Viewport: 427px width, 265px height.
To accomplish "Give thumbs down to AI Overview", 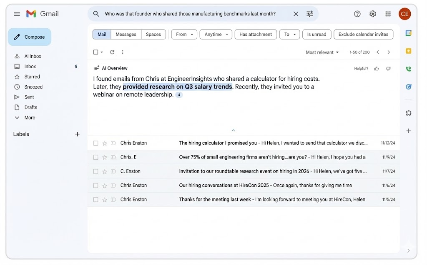I will click(388, 69).
